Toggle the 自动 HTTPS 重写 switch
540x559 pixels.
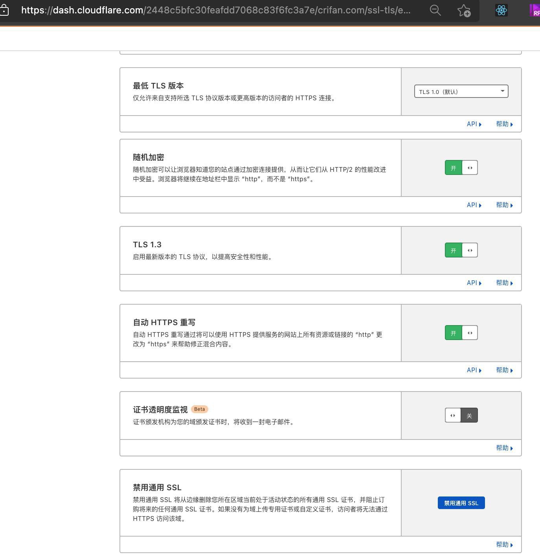(461, 333)
